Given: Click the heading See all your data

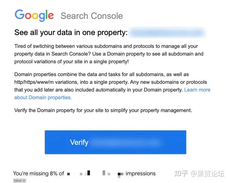Looking at the screenshot, I should (x=71, y=33).
